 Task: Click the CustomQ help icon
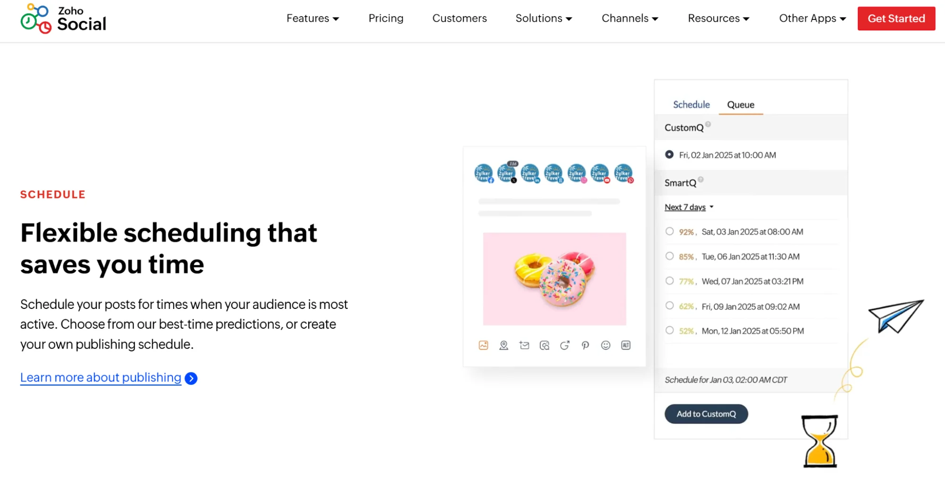(x=708, y=124)
